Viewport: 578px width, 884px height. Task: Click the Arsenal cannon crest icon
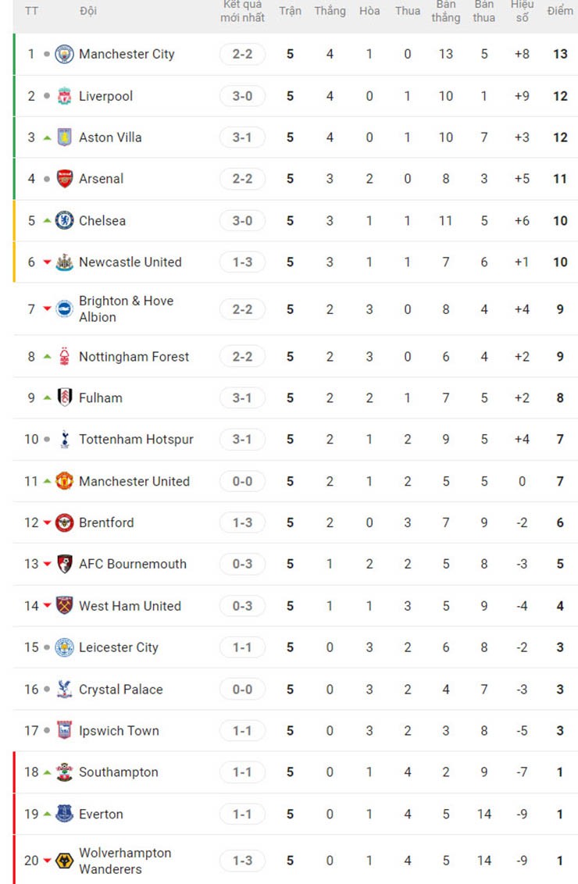(x=64, y=179)
